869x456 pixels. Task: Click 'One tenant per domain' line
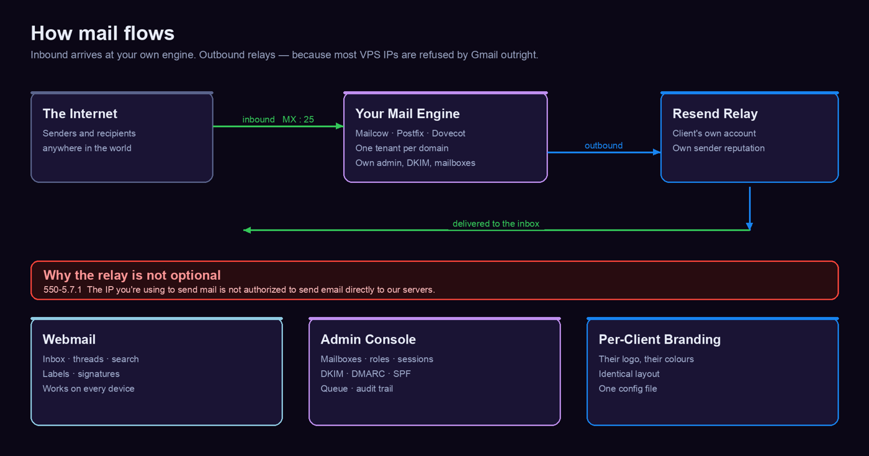(402, 148)
